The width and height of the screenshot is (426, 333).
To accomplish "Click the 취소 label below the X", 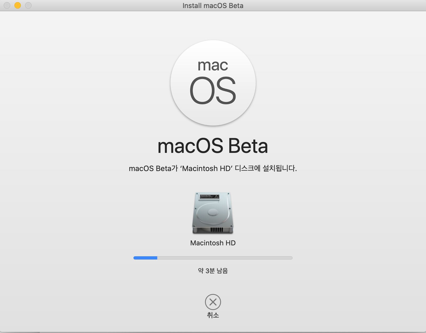I will coord(213,315).
